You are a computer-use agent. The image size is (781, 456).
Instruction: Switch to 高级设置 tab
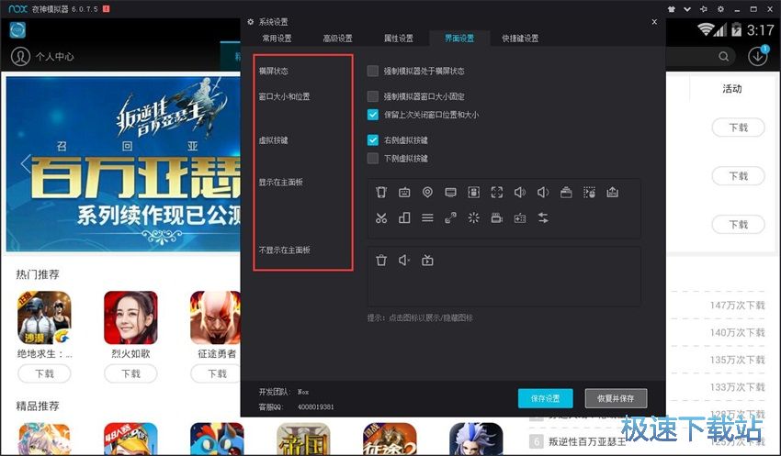tap(338, 39)
